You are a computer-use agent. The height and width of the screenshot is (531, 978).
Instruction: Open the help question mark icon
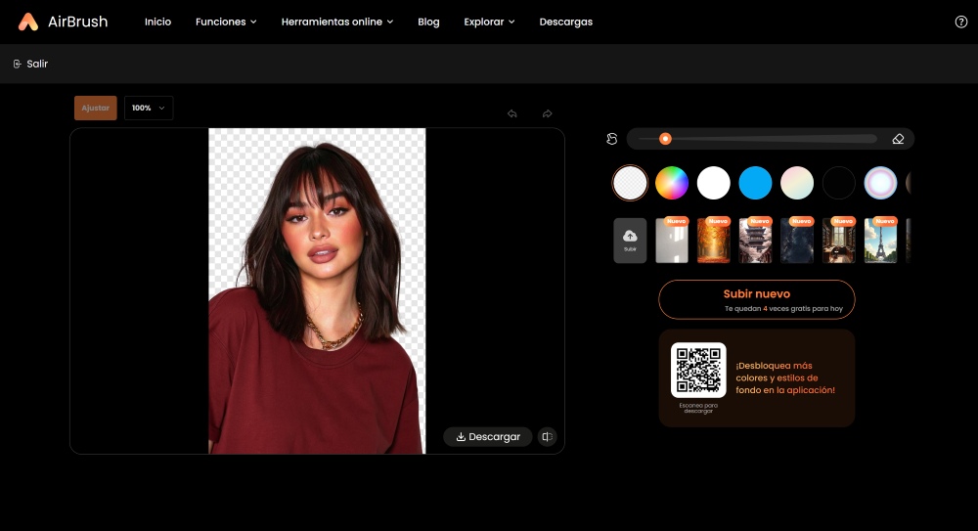(x=960, y=22)
